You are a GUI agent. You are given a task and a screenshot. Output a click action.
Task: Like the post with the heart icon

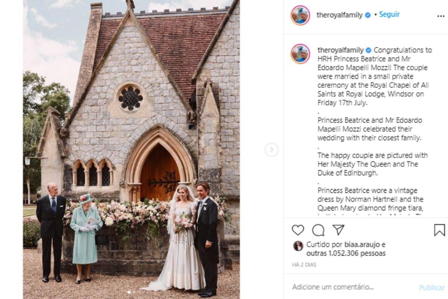coord(298,230)
